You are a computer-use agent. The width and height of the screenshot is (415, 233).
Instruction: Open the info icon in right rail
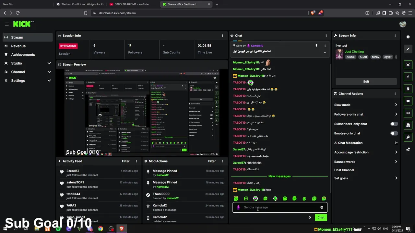click(408, 37)
